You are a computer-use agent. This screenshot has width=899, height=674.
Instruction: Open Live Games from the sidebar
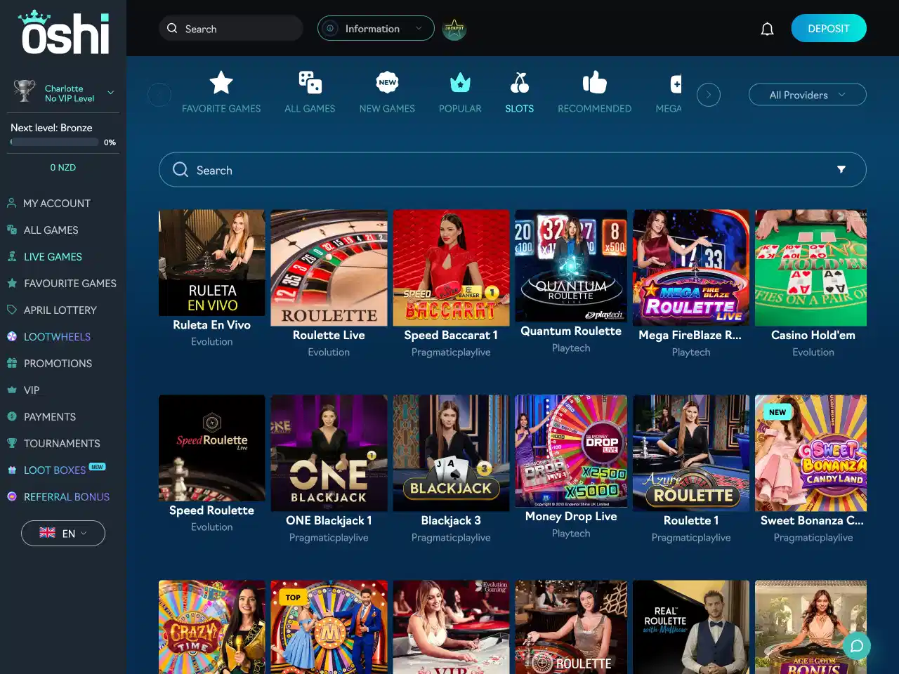(x=53, y=257)
